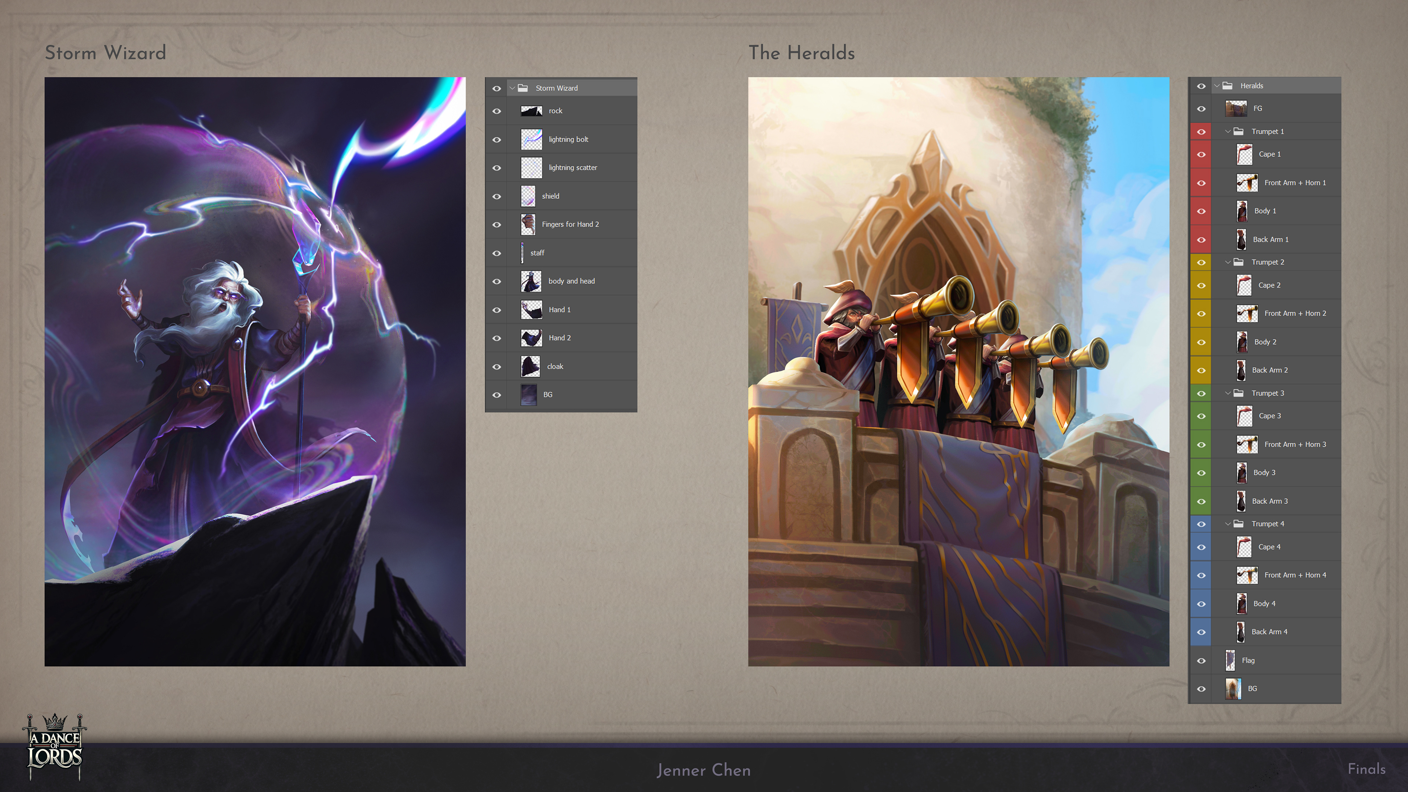The image size is (1408, 792).
Task: Collapse the Storm Wizard group chevron
Action: [512, 88]
